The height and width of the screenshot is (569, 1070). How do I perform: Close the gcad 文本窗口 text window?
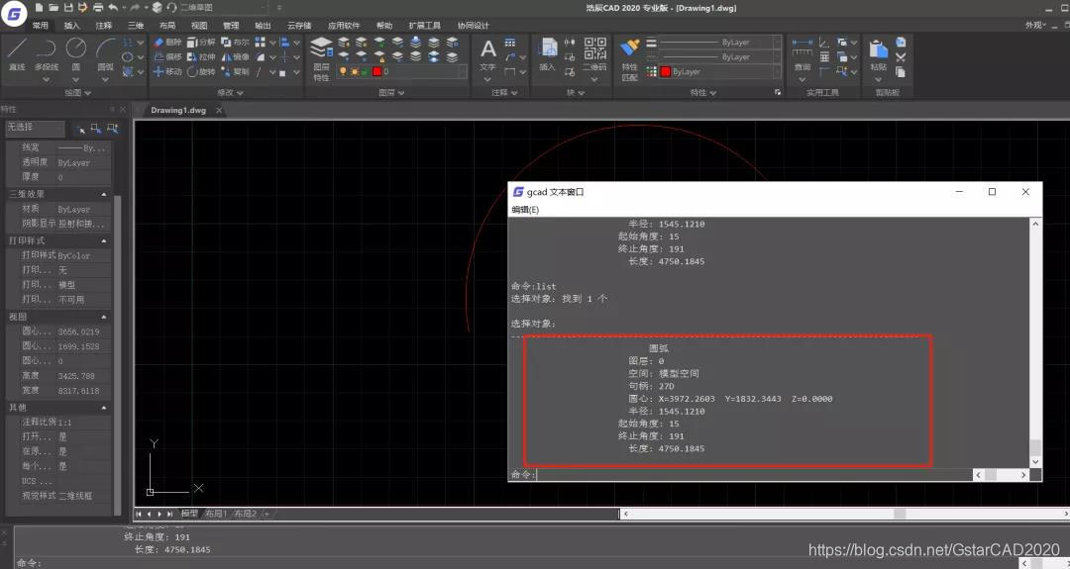(x=1025, y=192)
